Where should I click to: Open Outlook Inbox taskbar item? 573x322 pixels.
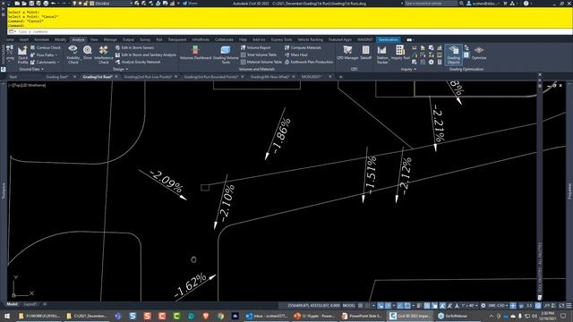266,316
